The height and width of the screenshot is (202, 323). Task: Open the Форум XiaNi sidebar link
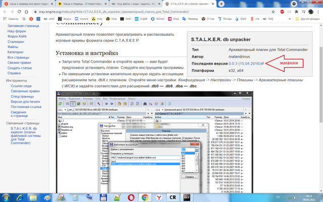17,36
